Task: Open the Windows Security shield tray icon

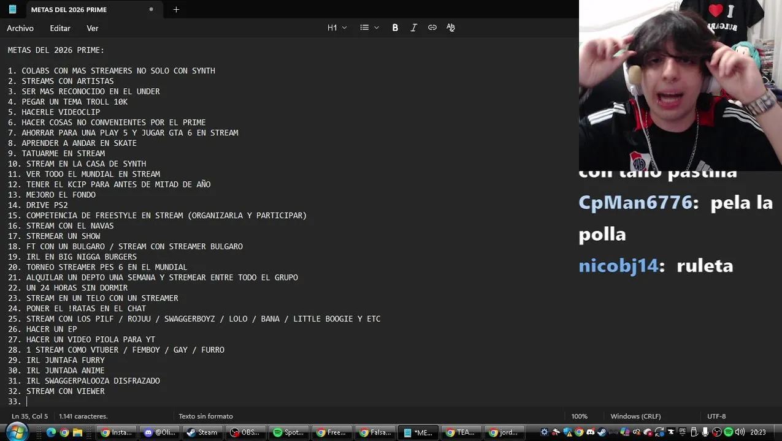Action: point(567,432)
